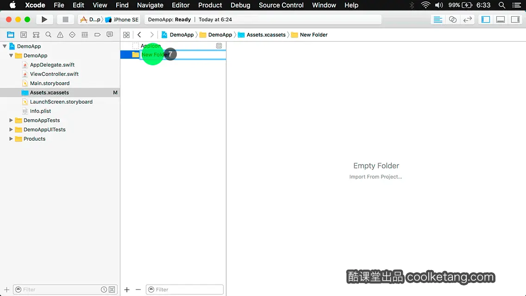Viewport: 526px width, 296px height.
Task: Click the DemoApp: Ready status display
Action: click(263, 19)
